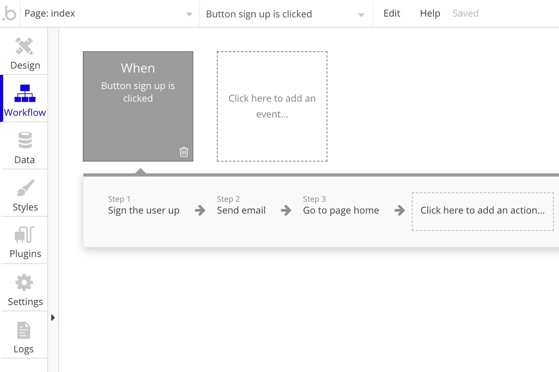
Task: Switch to the Workflow tab
Action: (25, 99)
